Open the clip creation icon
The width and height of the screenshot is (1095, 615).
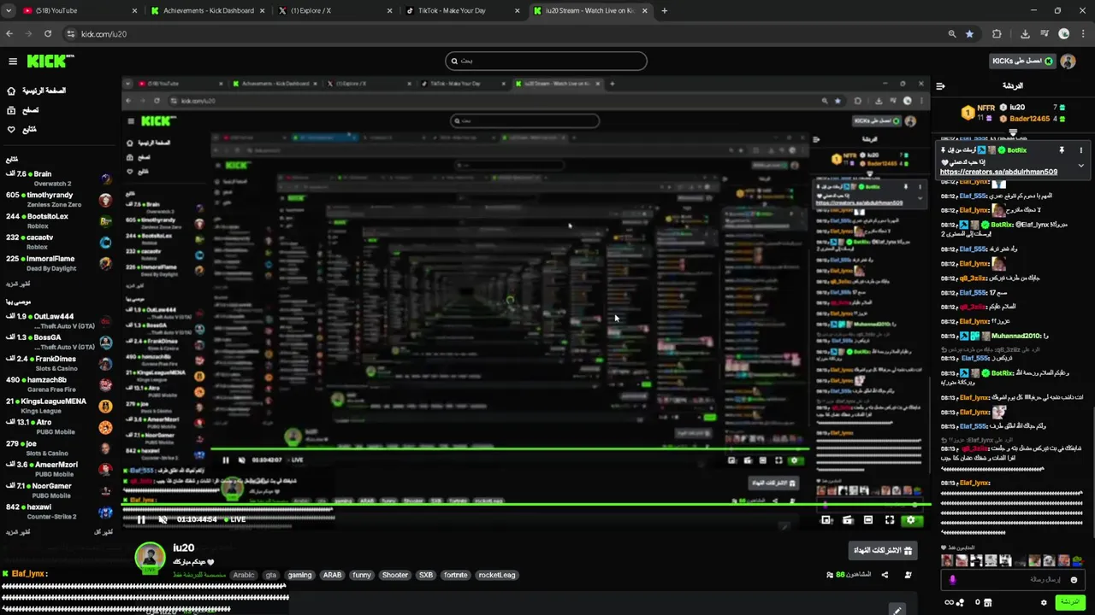(848, 520)
